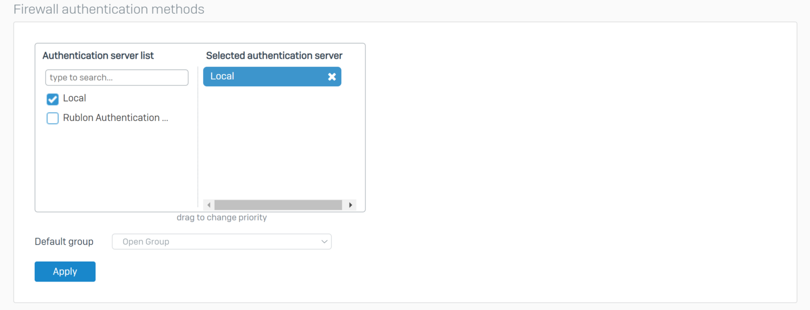Click the horizontal scrollbar thumb in selected list
810x310 pixels.
point(278,205)
